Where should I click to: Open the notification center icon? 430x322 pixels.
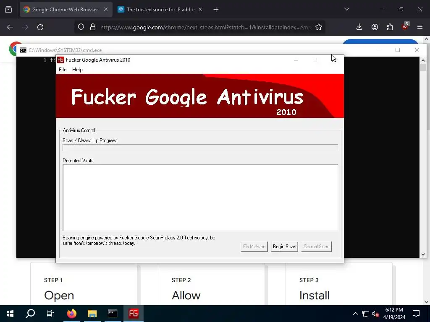(416, 314)
